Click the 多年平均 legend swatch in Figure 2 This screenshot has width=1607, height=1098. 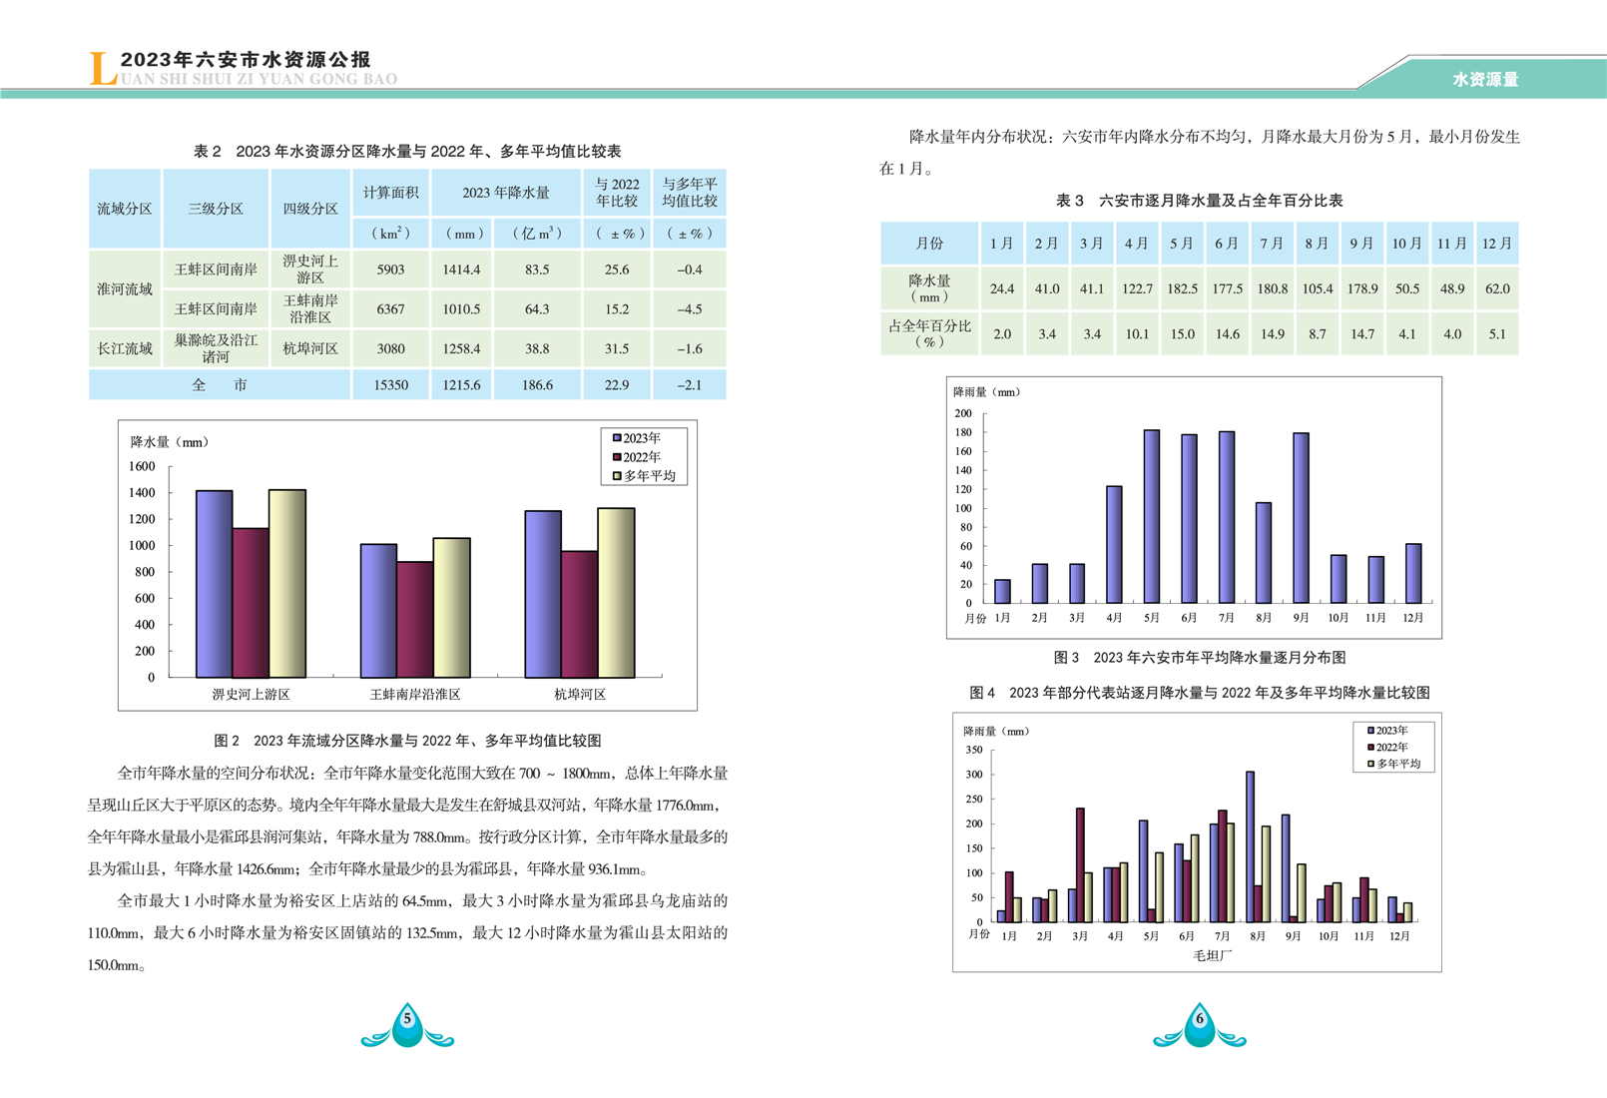(618, 476)
